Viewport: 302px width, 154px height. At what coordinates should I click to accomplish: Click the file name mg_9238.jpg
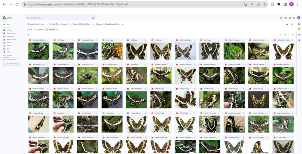86,113
